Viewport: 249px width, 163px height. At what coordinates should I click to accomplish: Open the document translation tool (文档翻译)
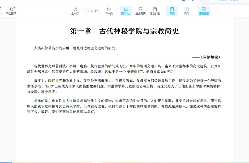[x=11, y=11]
